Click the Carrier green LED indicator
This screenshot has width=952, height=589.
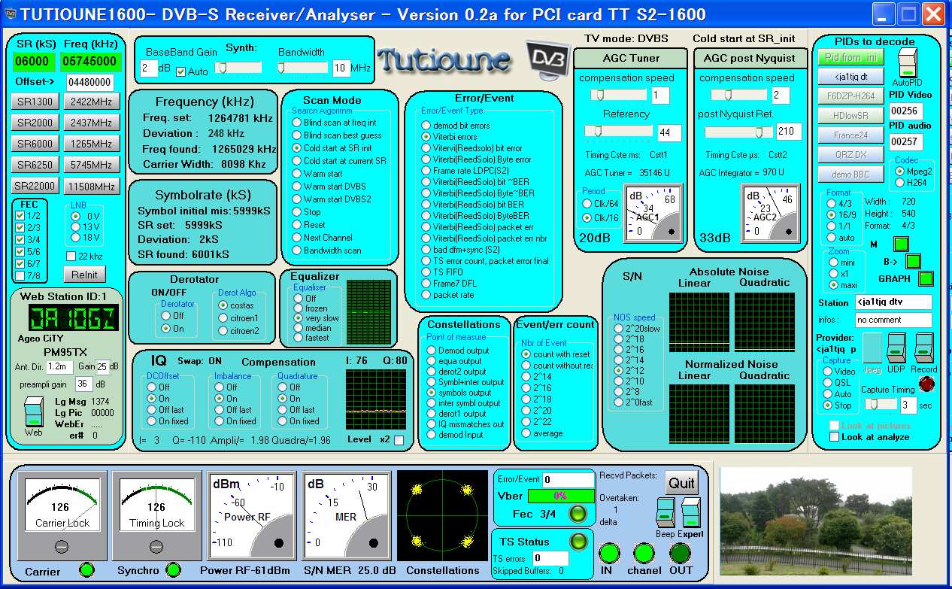[86, 570]
